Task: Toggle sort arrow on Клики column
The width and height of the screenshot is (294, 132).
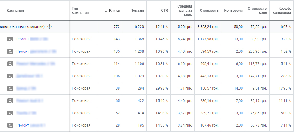Action: pos(106,11)
